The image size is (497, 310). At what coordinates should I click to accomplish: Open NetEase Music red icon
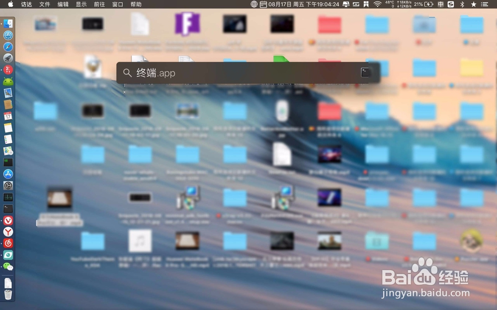click(x=8, y=243)
